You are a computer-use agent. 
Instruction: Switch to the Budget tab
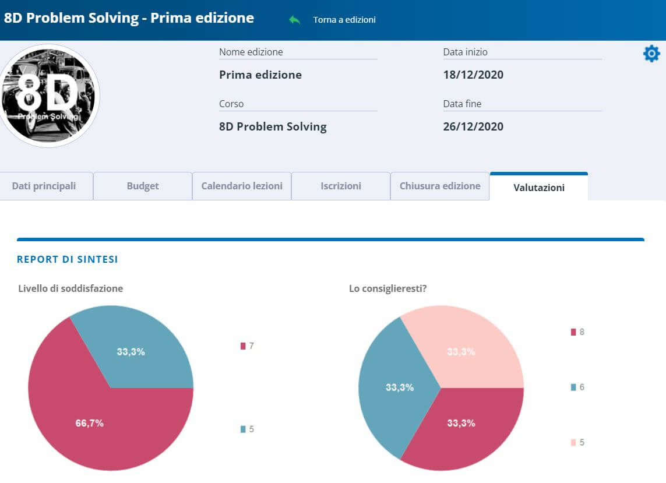pyautogui.click(x=142, y=186)
